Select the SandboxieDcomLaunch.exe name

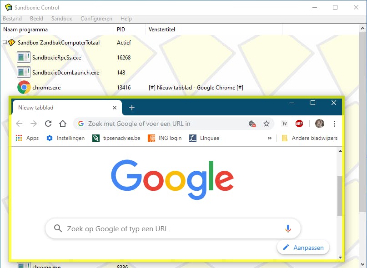(66, 73)
